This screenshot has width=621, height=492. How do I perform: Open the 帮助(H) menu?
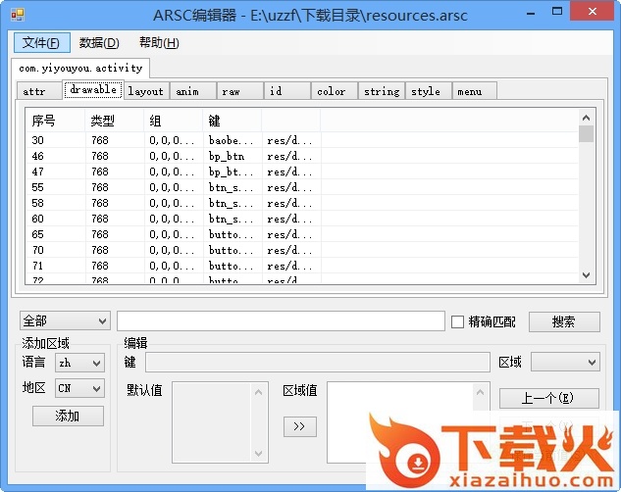[x=159, y=43]
